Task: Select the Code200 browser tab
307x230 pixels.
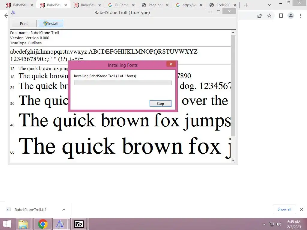Action: (x=223, y=5)
